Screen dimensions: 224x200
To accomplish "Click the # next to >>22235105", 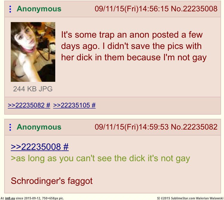I will coord(93,105).
